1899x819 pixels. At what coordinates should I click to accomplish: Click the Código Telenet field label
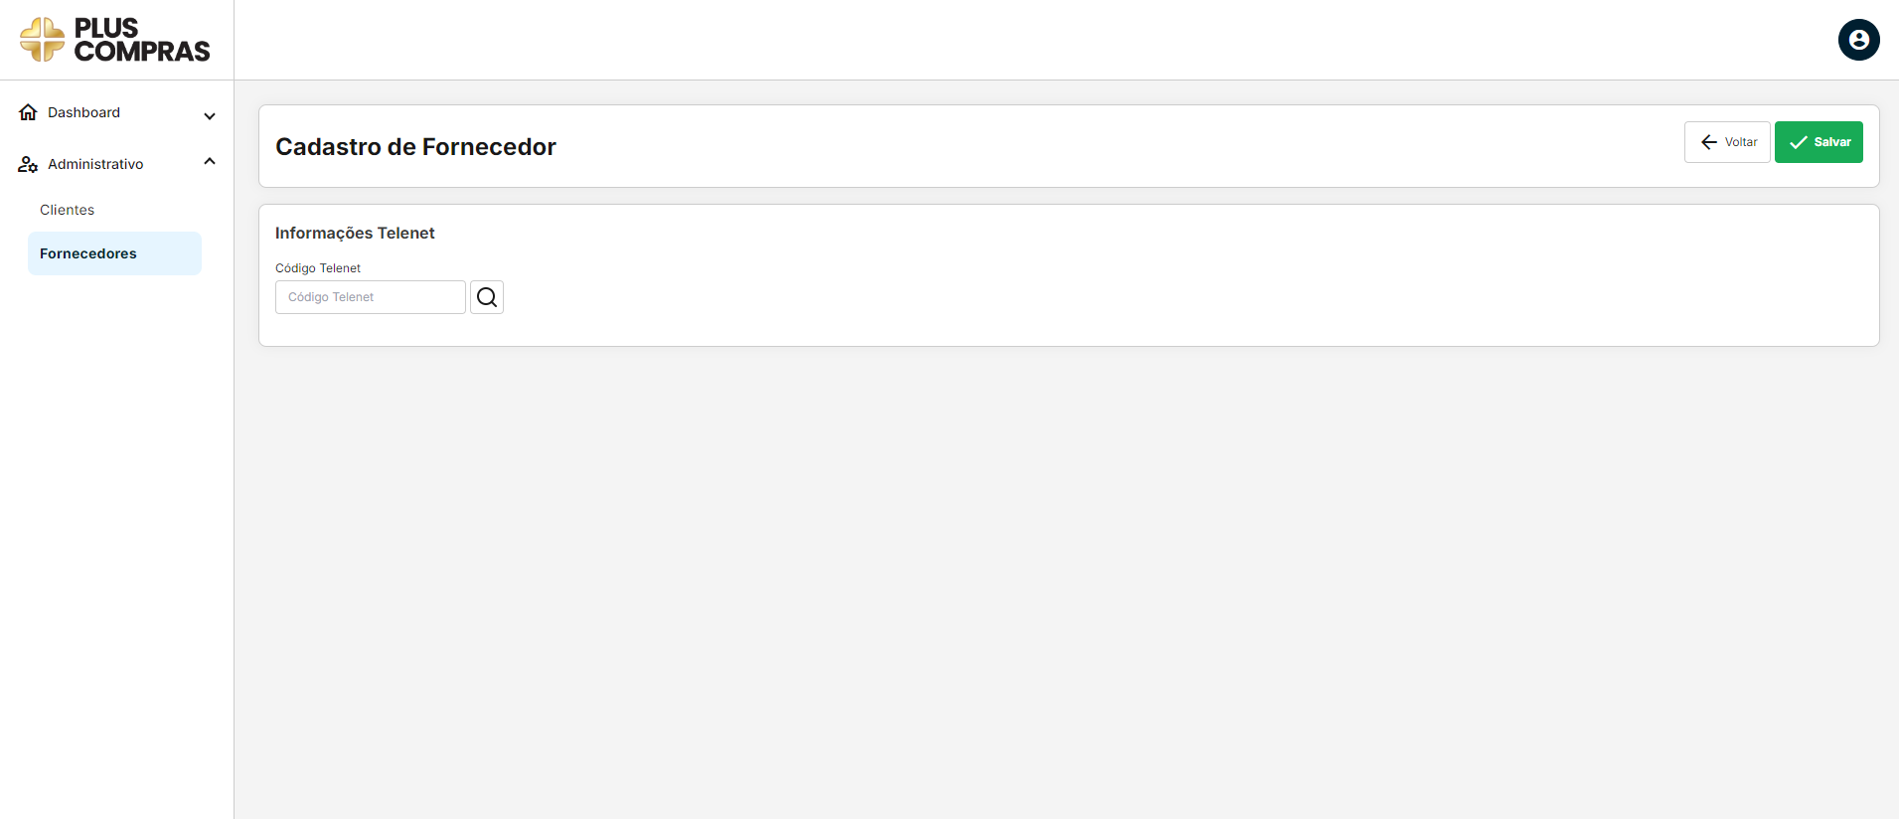coord(318,267)
